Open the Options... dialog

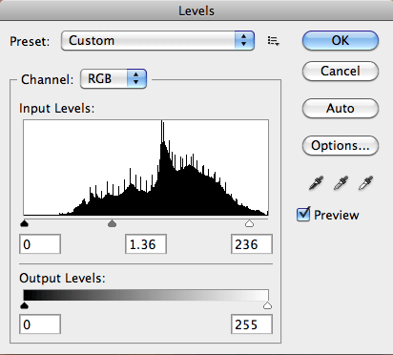pos(341,146)
